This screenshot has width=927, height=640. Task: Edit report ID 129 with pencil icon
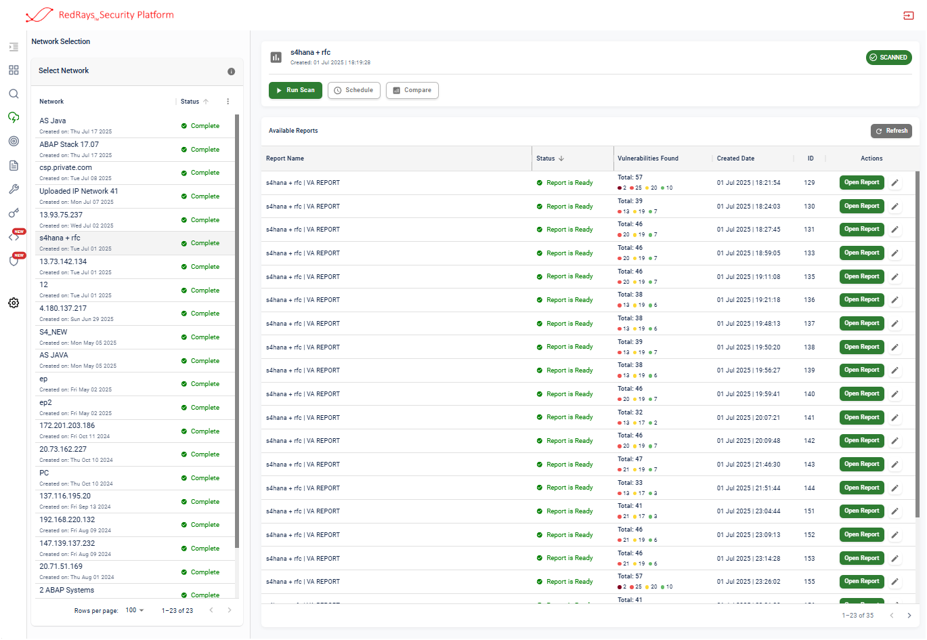pyautogui.click(x=894, y=183)
